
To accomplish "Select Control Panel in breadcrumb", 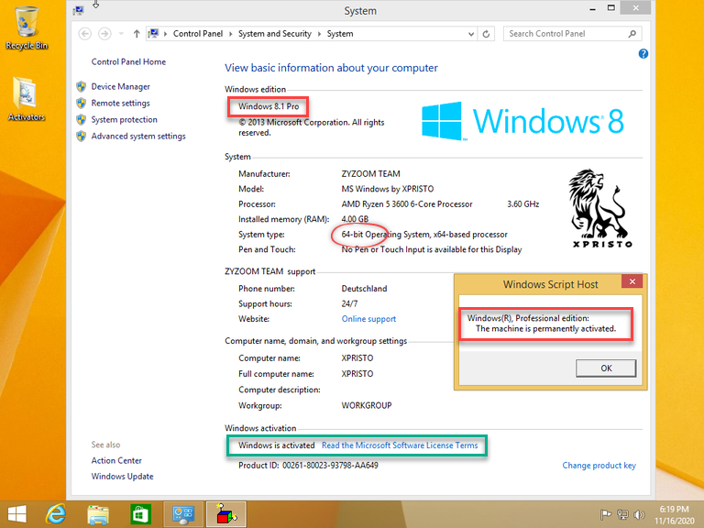I will click(198, 34).
